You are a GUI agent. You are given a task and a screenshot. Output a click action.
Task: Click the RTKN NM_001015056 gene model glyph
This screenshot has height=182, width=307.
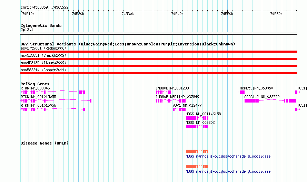click(53, 109)
